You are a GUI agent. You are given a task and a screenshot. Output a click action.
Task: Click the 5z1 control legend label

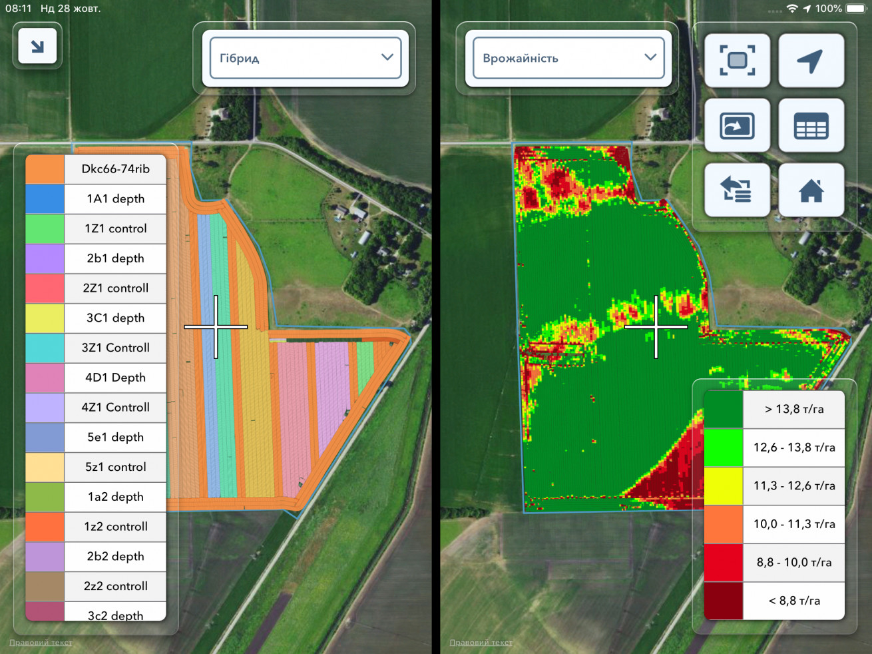click(115, 467)
